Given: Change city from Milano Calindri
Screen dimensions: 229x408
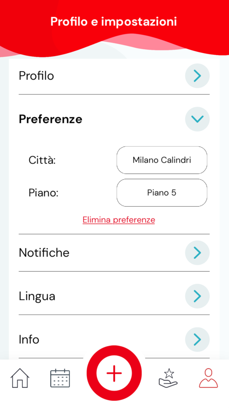Looking at the screenshot, I should coord(162,160).
